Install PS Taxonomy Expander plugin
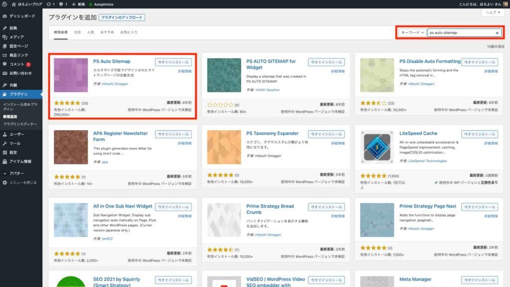The width and height of the screenshot is (510, 287). [326, 134]
